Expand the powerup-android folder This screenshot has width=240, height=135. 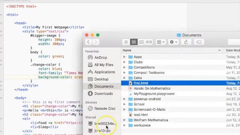pos(124,99)
